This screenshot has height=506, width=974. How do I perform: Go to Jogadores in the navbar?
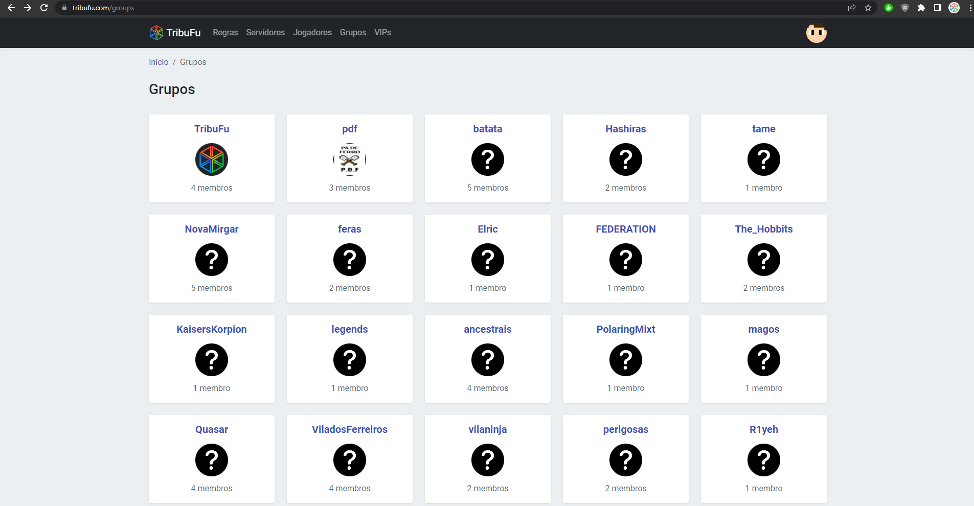(312, 33)
